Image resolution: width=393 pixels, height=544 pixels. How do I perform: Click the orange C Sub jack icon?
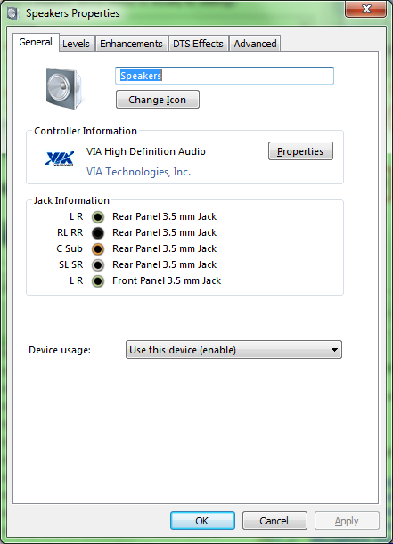pyautogui.click(x=98, y=249)
